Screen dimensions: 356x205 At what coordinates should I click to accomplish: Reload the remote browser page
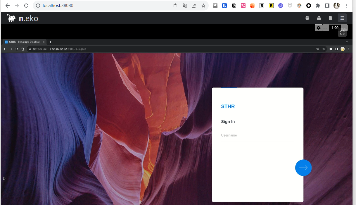tap(17, 49)
